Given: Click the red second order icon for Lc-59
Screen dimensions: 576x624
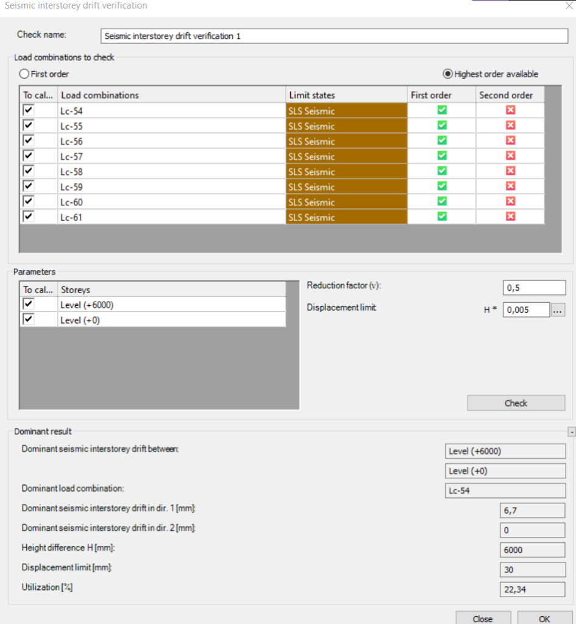Looking at the screenshot, I should click(510, 186).
